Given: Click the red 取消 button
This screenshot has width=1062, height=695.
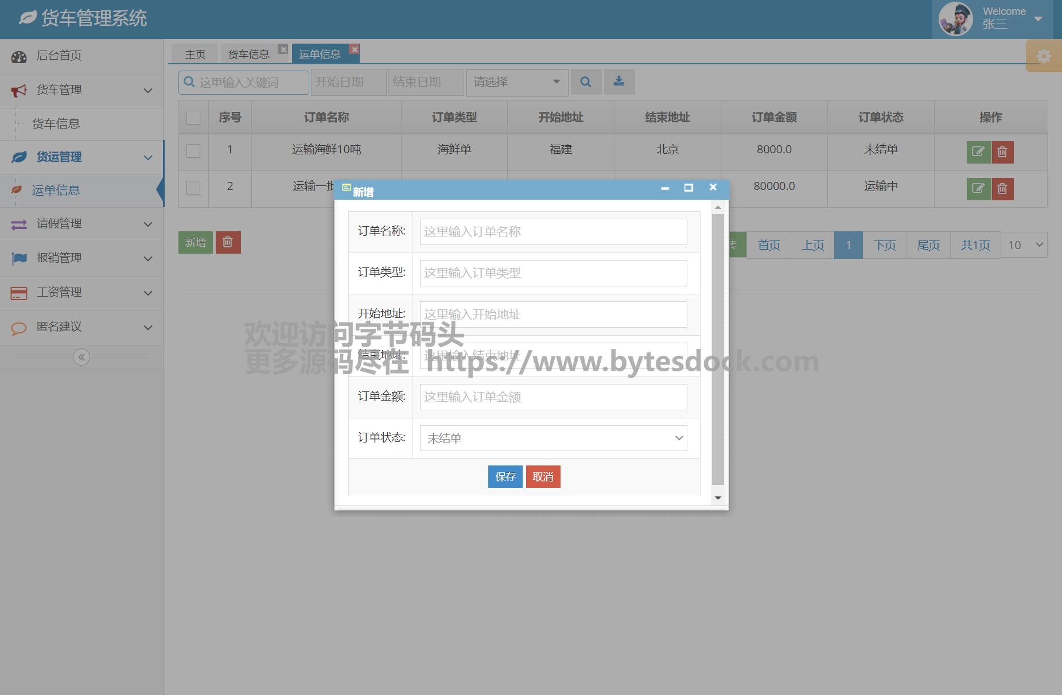Looking at the screenshot, I should [x=543, y=476].
